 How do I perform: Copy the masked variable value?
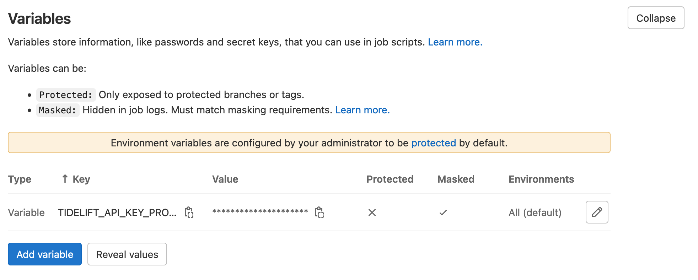tap(320, 212)
